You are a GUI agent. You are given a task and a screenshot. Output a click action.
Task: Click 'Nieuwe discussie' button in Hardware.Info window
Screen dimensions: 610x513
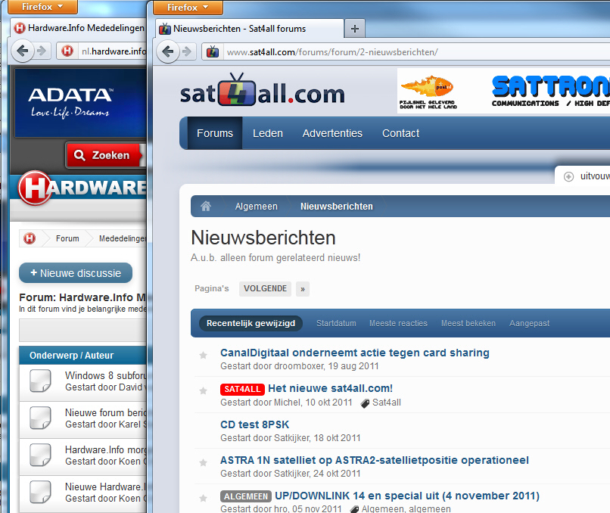click(76, 273)
